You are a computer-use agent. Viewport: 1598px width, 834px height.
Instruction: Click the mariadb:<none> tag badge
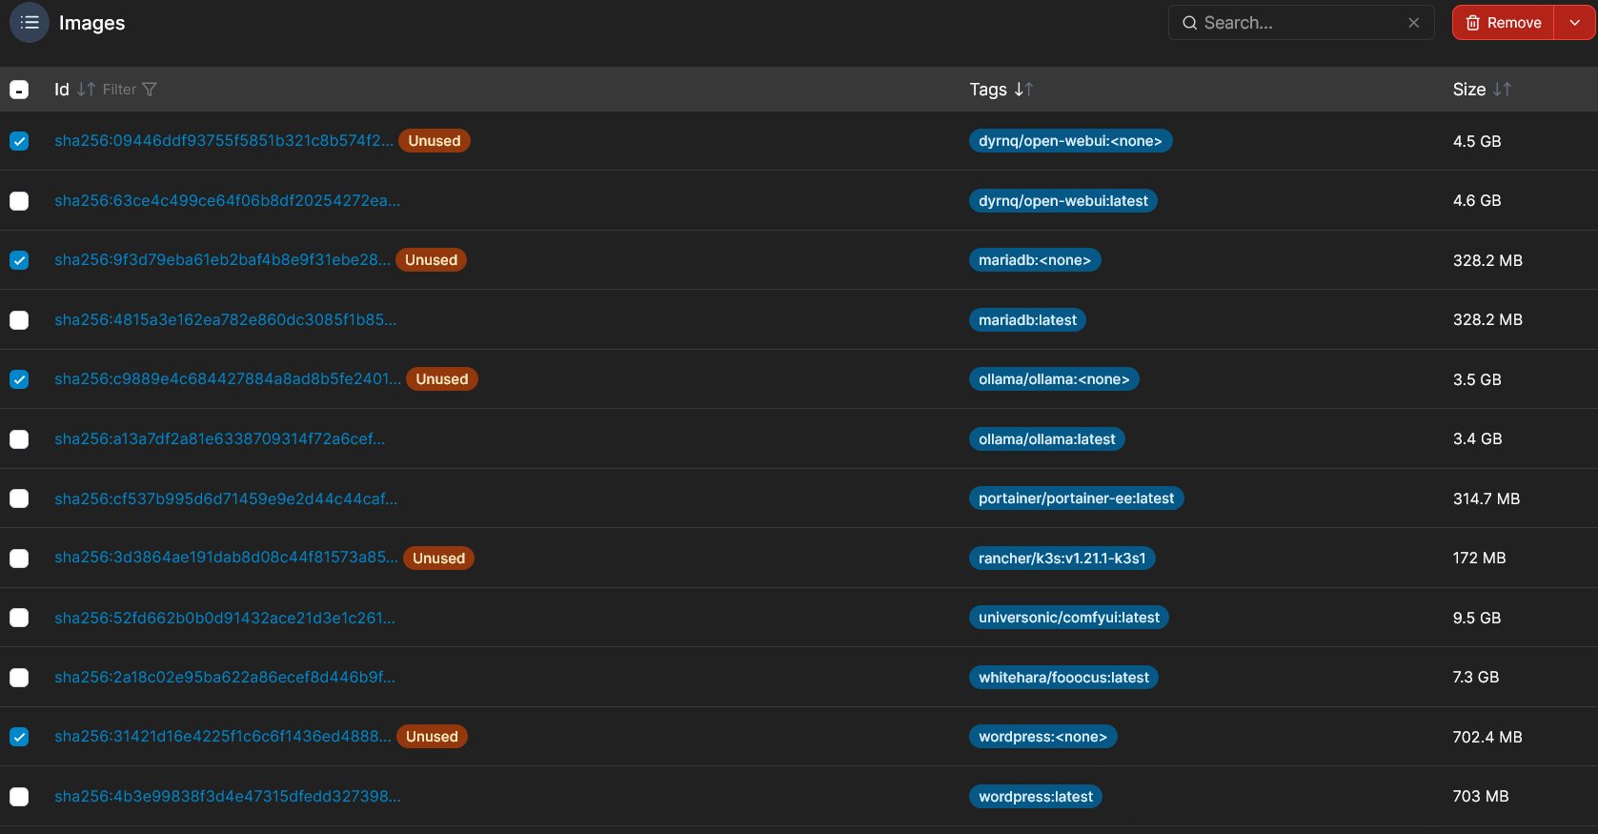coord(1035,260)
